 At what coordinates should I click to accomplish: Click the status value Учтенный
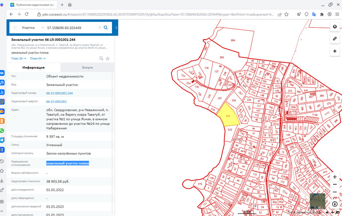(54, 145)
